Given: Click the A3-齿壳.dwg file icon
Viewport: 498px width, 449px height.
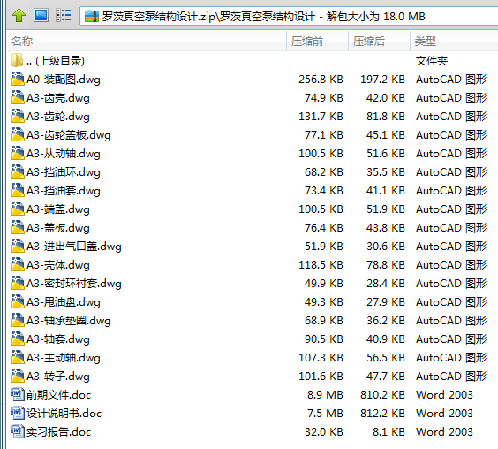Looking at the screenshot, I should 18,97.
